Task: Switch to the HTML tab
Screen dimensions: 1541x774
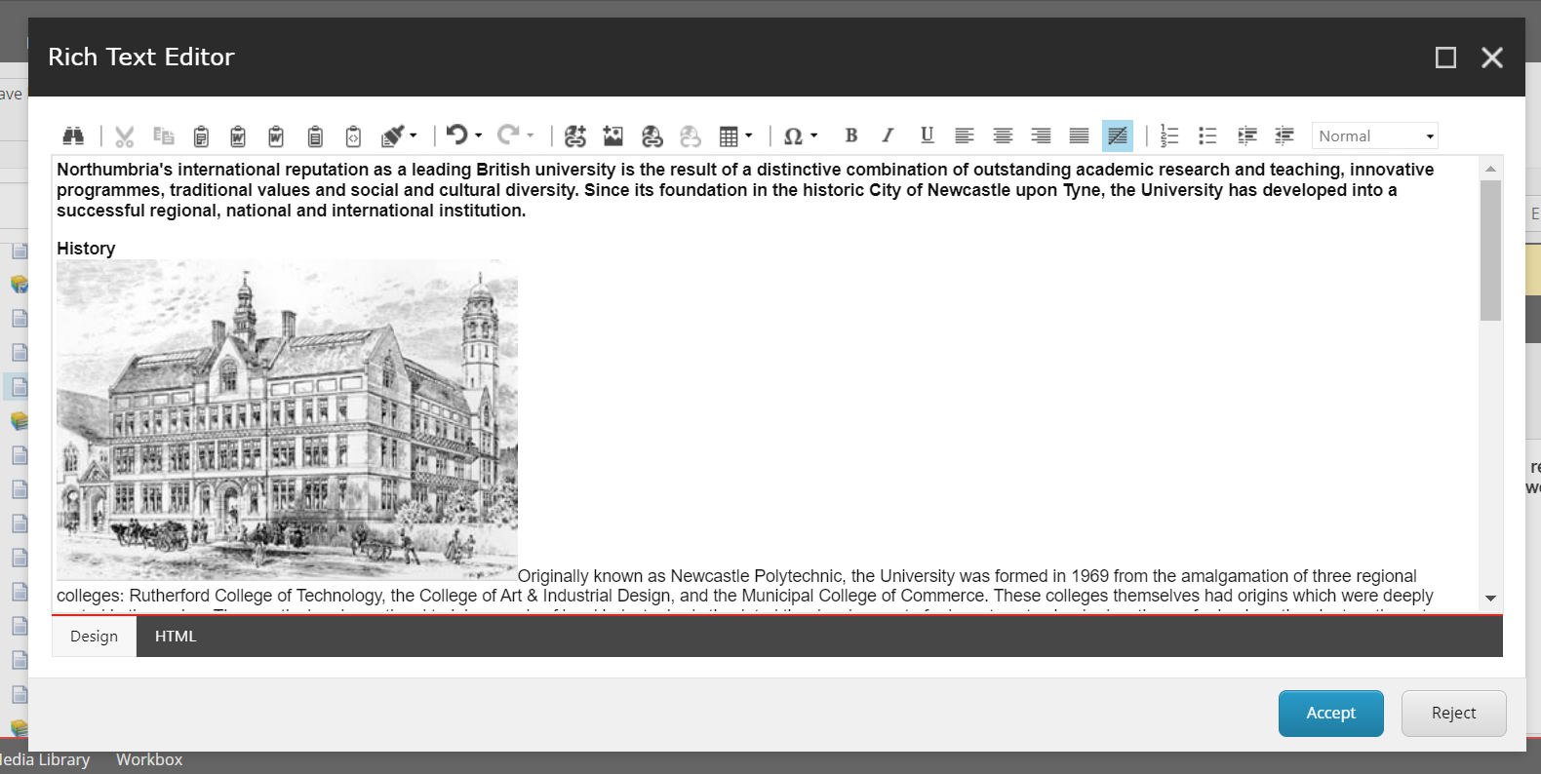Action: [176, 637]
